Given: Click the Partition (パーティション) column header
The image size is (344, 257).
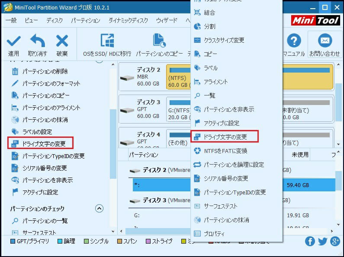Looking at the screenshot, I should (x=144, y=155).
